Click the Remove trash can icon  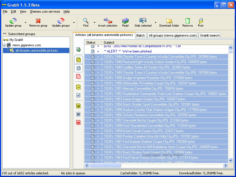188,21
